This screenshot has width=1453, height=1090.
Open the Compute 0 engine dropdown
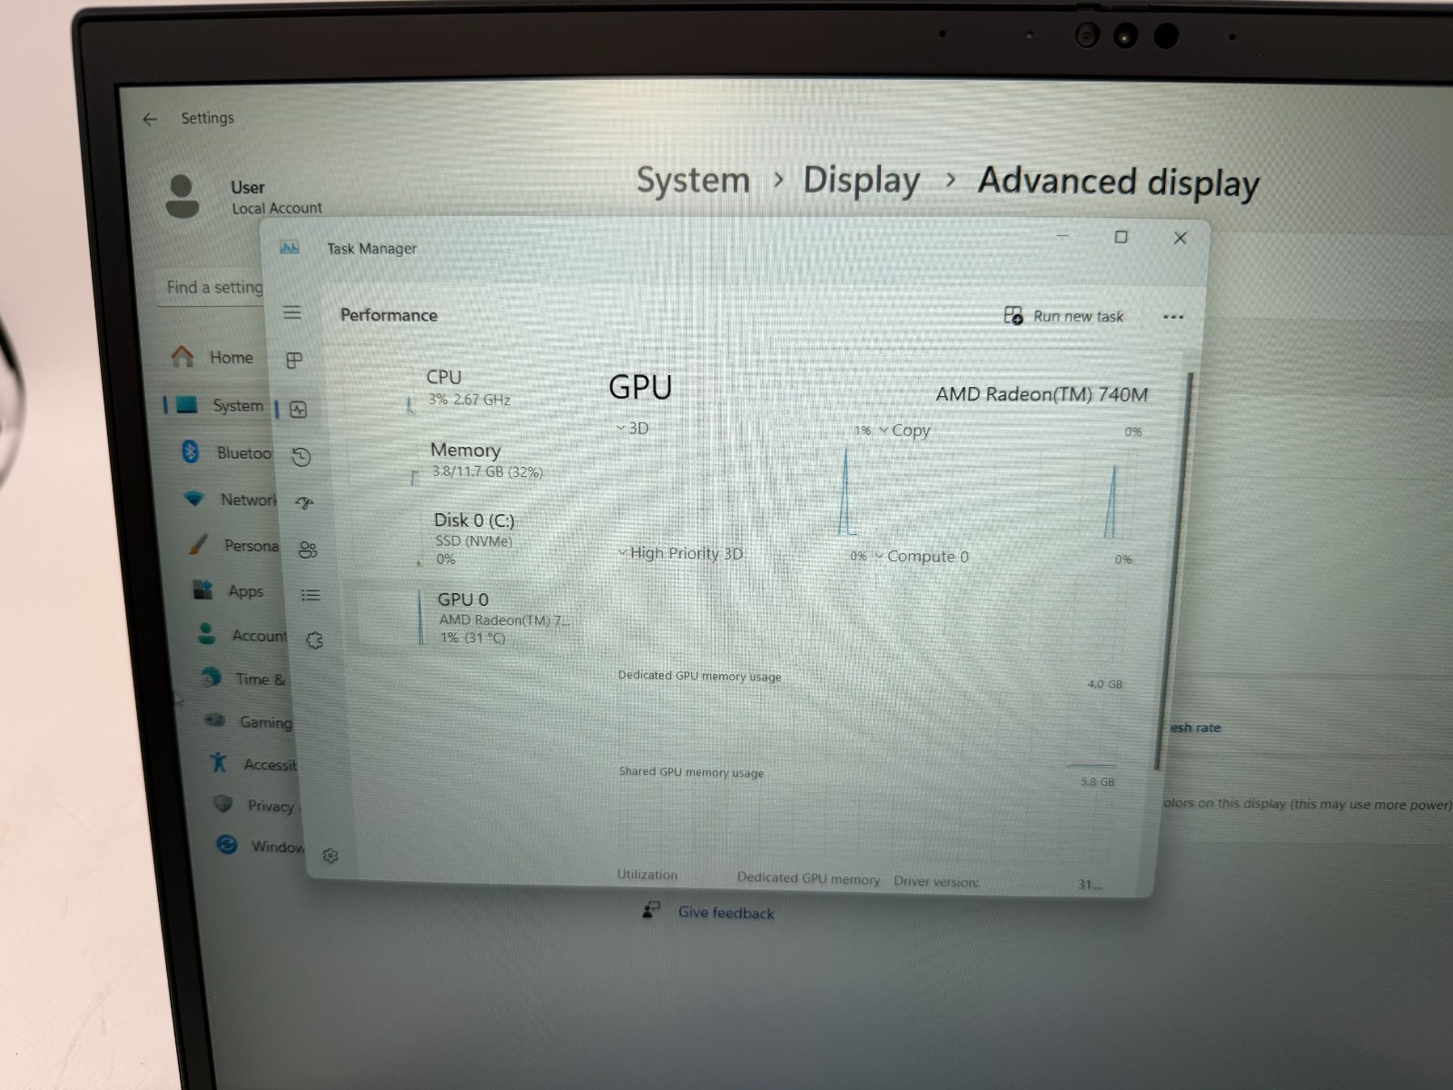(x=922, y=556)
